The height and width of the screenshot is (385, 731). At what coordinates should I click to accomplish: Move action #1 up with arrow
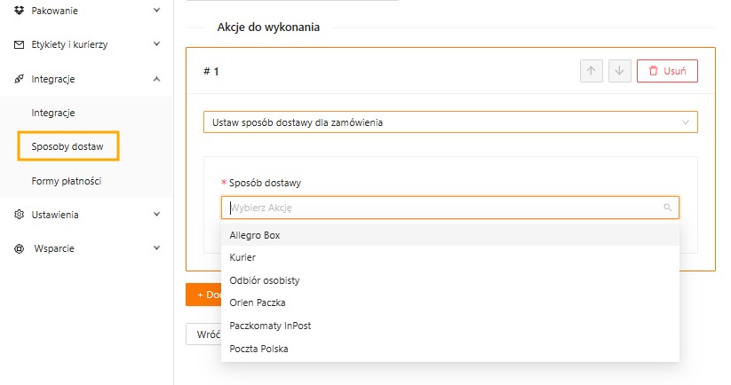592,71
